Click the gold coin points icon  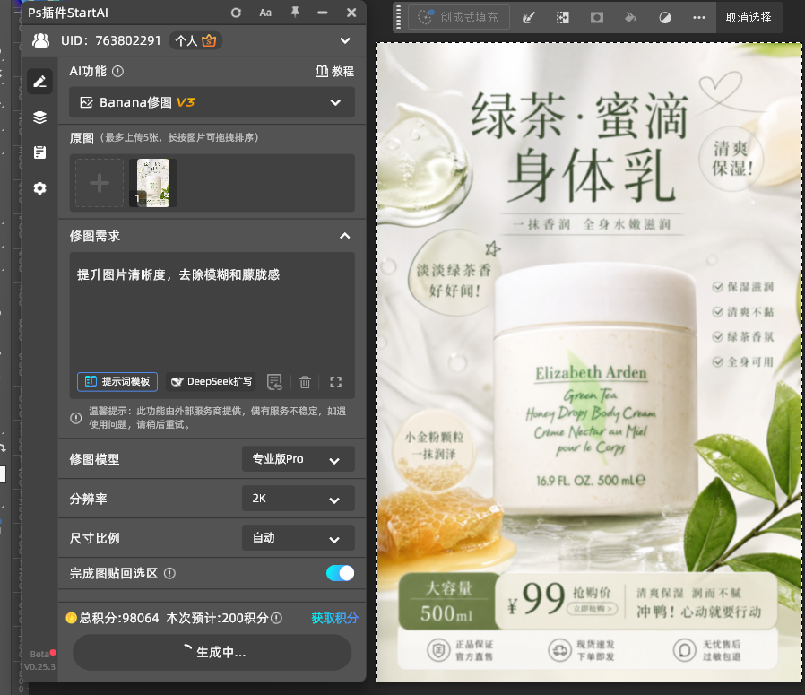(72, 618)
